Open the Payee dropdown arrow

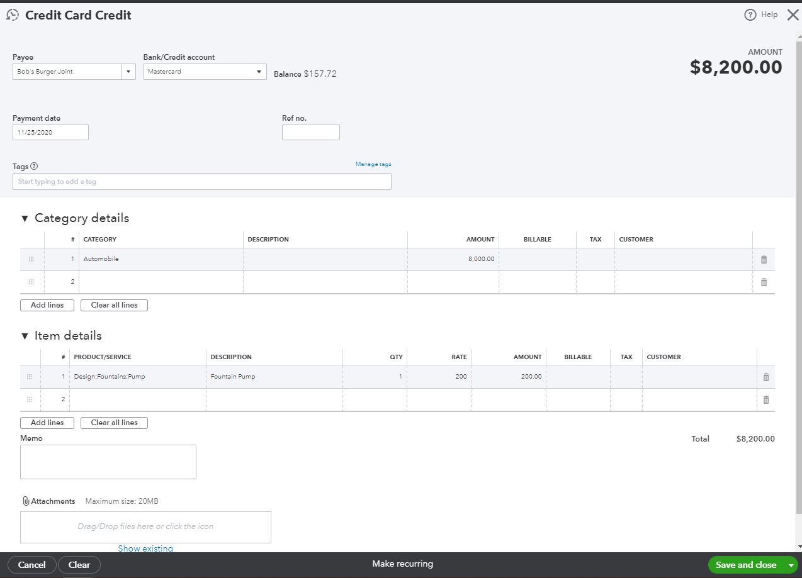point(128,72)
